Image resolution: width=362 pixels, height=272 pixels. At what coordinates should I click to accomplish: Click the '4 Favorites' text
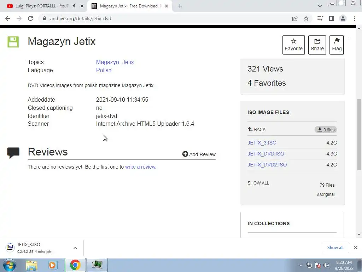pos(267,83)
